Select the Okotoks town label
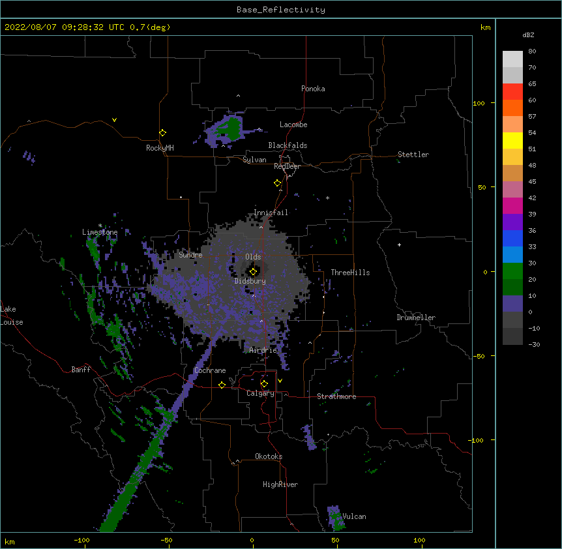Screen dimensions: 562x549 coord(269,456)
